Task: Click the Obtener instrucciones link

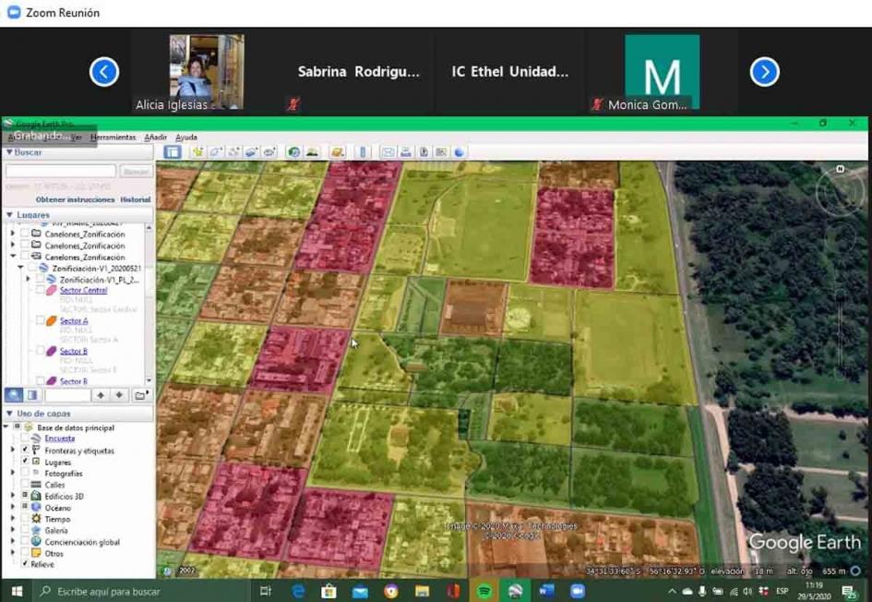Action: tap(75, 199)
